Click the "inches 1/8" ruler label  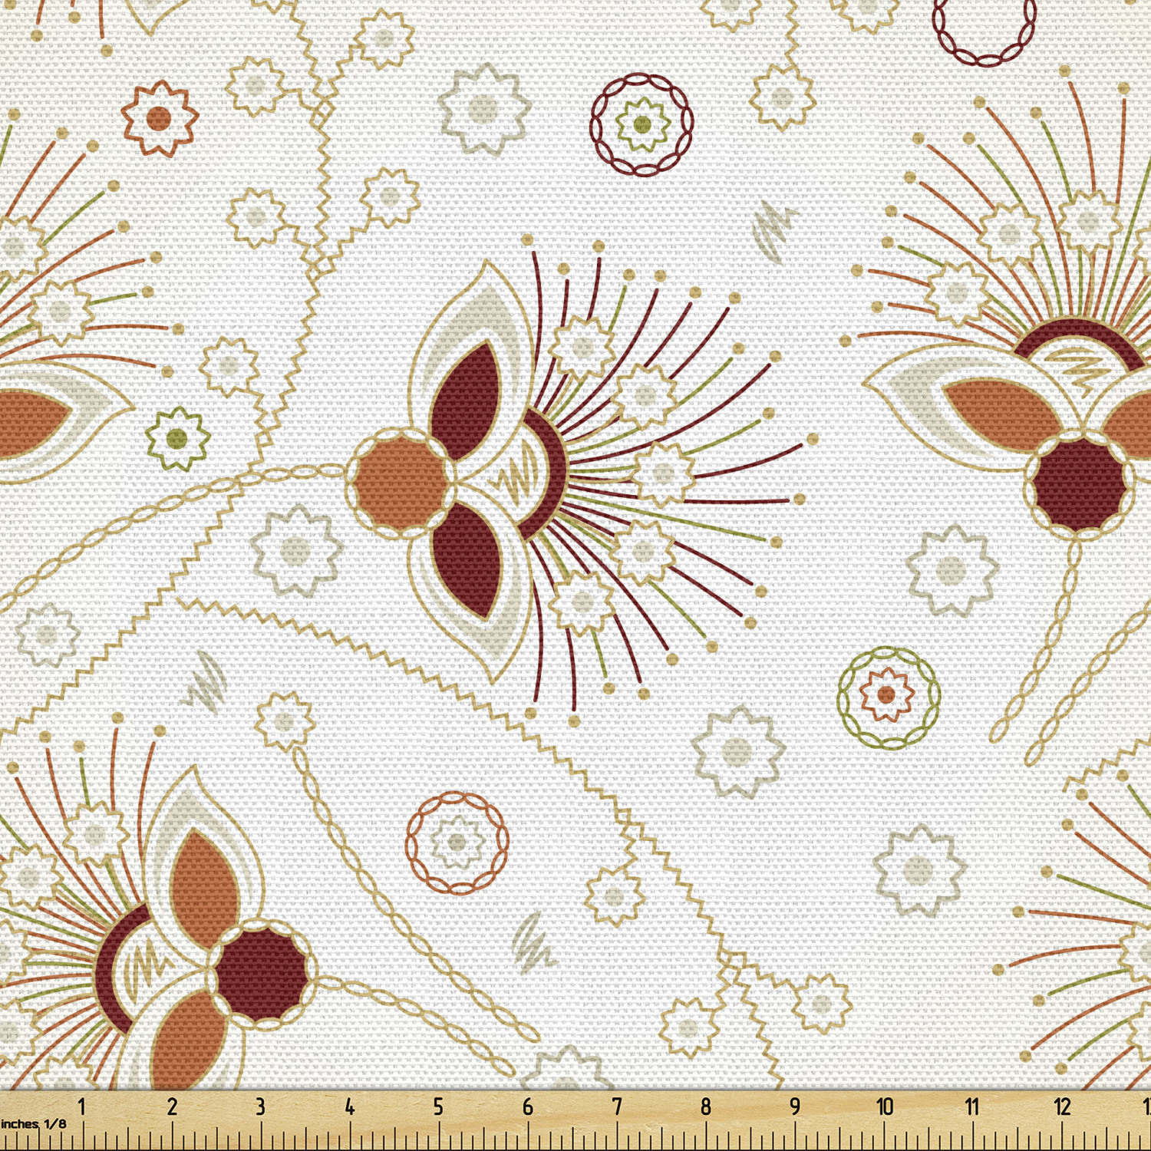pos(34,1124)
